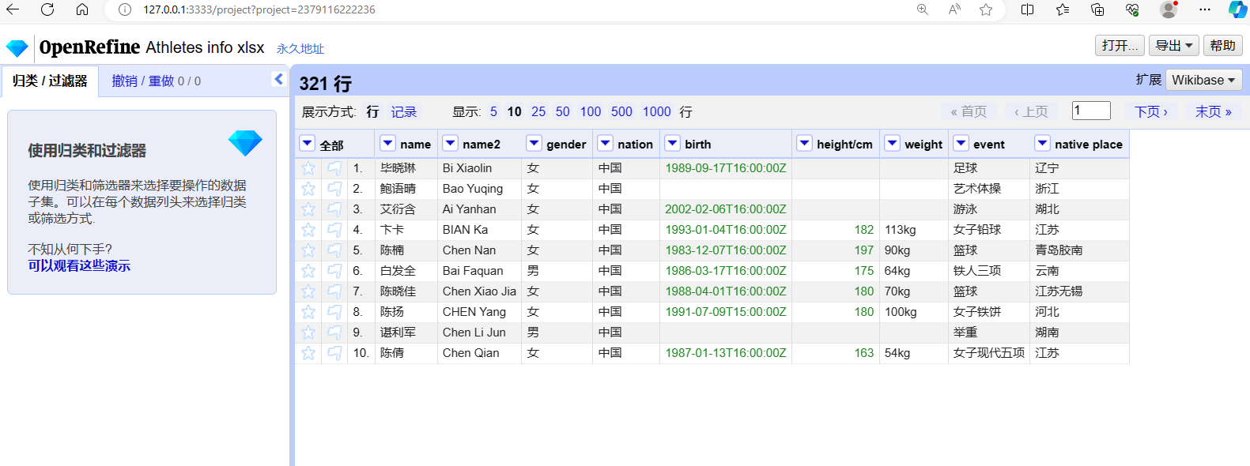Switch to 归类 / 过滤器 tab
This screenshot has height=466, width=1250.
(50, 81)
